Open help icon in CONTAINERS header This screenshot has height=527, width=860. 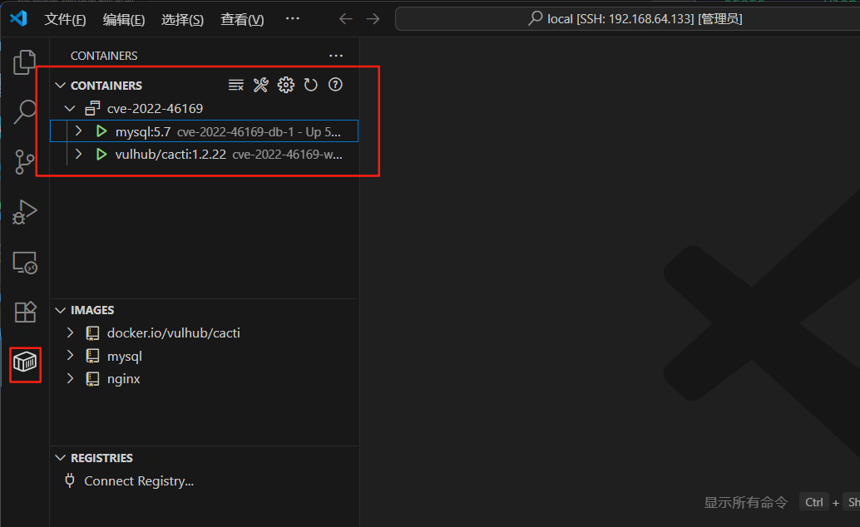(335, 85)
